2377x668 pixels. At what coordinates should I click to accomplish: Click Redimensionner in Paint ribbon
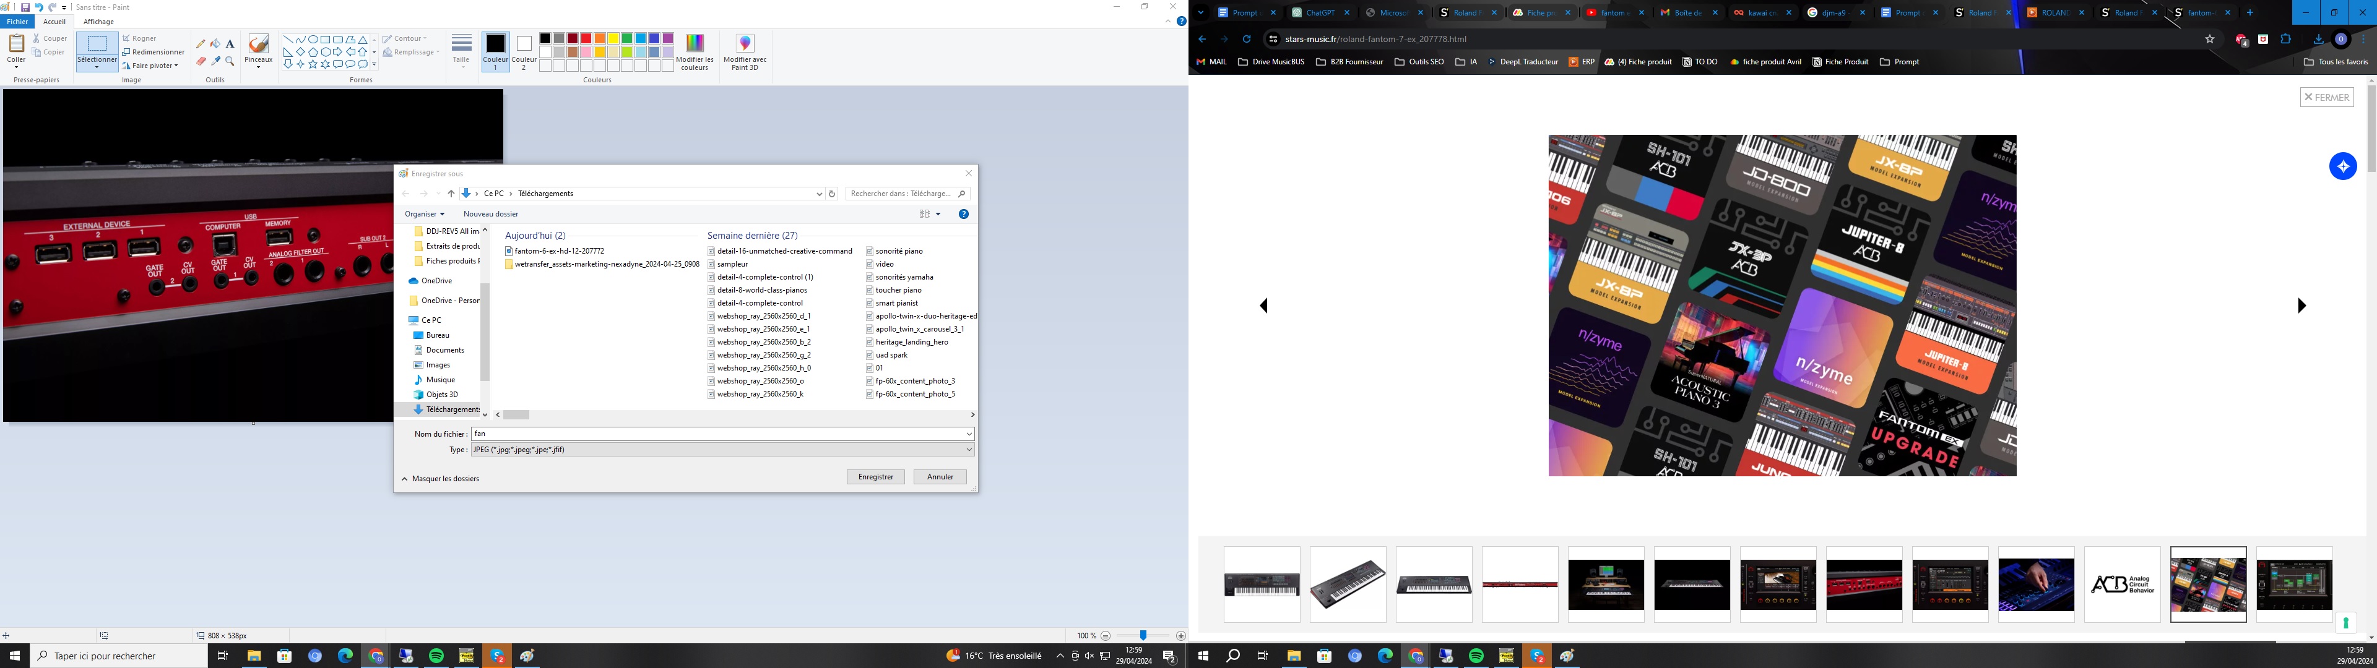coord(153,53)
